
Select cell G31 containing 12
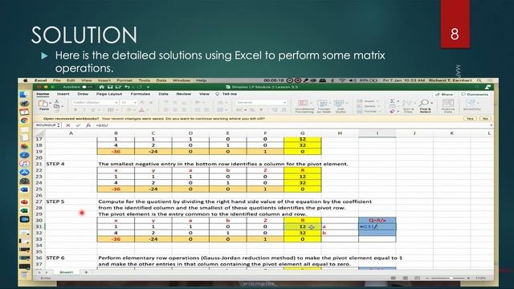(x=302, y=226)
